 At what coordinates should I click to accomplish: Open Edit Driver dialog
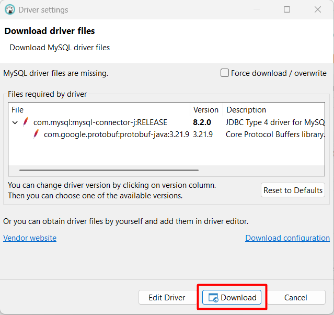(x=167, y=297)
